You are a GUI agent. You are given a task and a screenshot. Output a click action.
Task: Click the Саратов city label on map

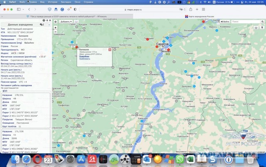click(163, 44)
